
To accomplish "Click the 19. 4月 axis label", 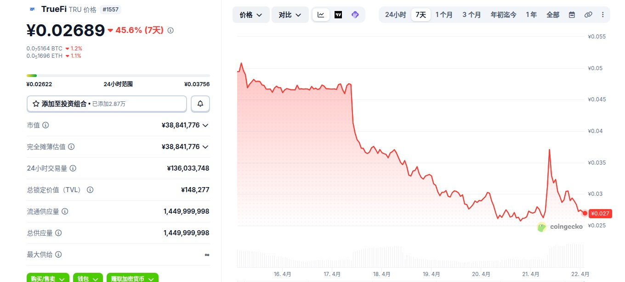I will (432, 274).
